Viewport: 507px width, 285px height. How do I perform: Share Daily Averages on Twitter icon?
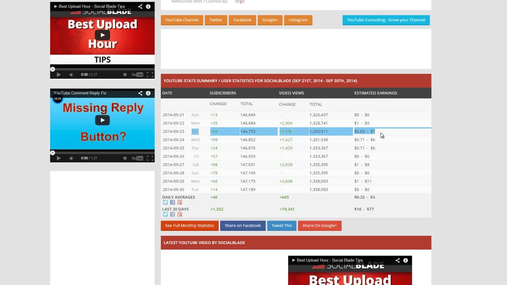click(165, 202)
